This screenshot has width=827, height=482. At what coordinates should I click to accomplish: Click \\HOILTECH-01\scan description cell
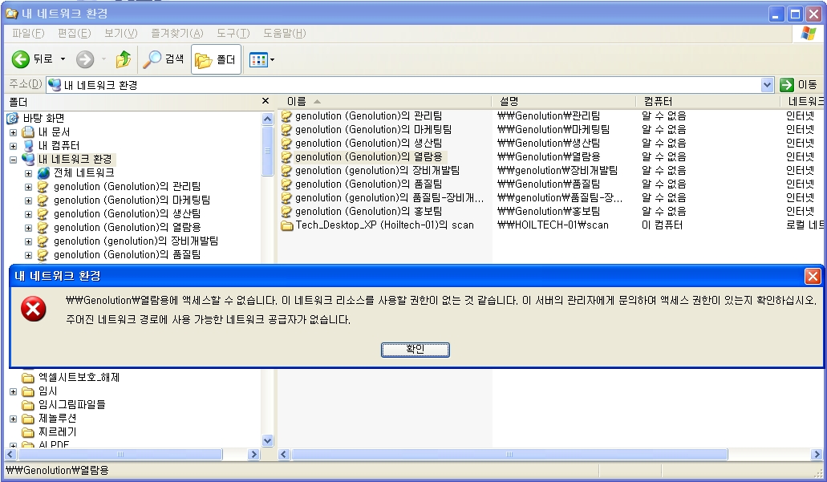click(x=553, y=225)
